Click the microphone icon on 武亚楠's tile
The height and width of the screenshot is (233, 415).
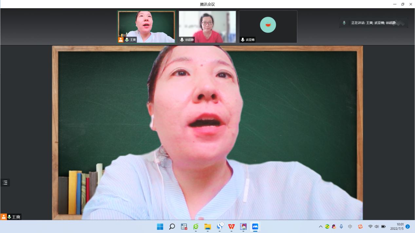tap(243, 40)
